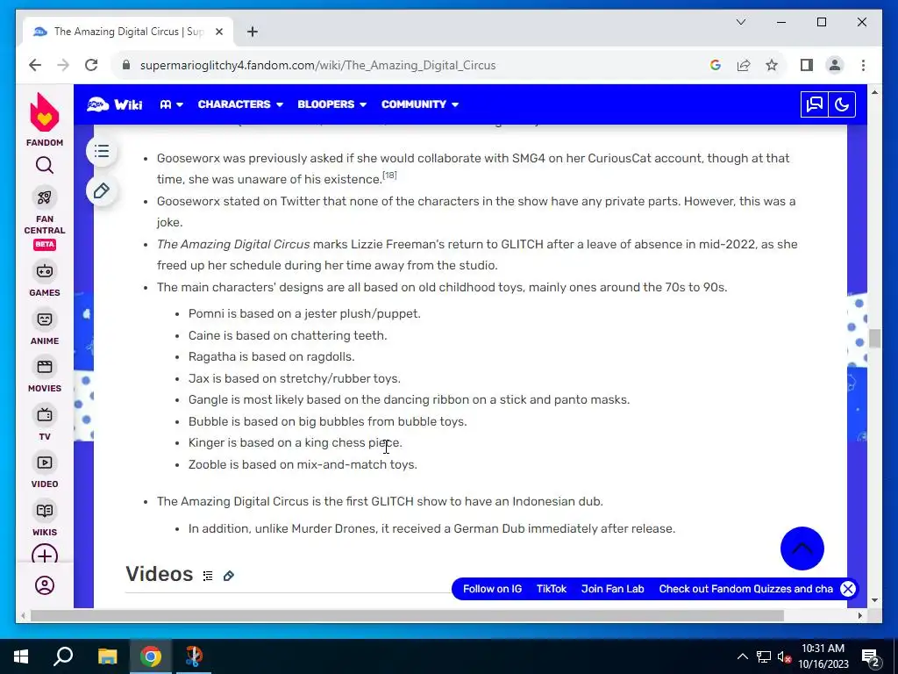Image resolution: width=898 pixels, height=674 pixels.
Task: Select The Amazing Digital Circus browser tab
Action: [127, 32]
